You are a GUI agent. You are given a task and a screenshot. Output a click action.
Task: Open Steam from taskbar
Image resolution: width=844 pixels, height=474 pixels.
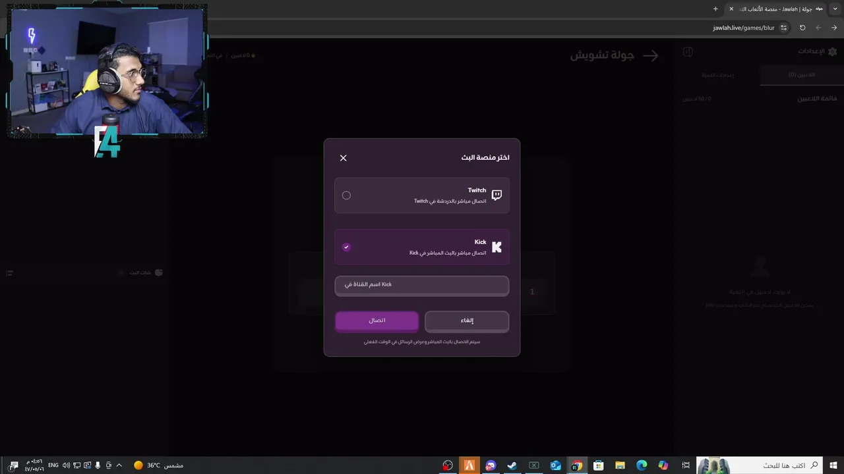(x=512, y=465)
